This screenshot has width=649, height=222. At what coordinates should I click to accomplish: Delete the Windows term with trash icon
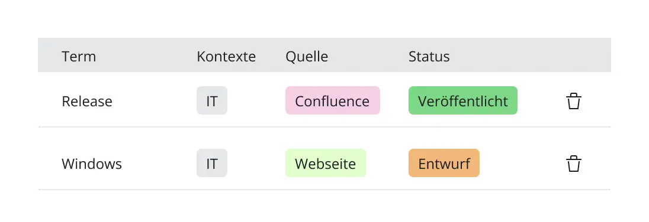(573, 164)
